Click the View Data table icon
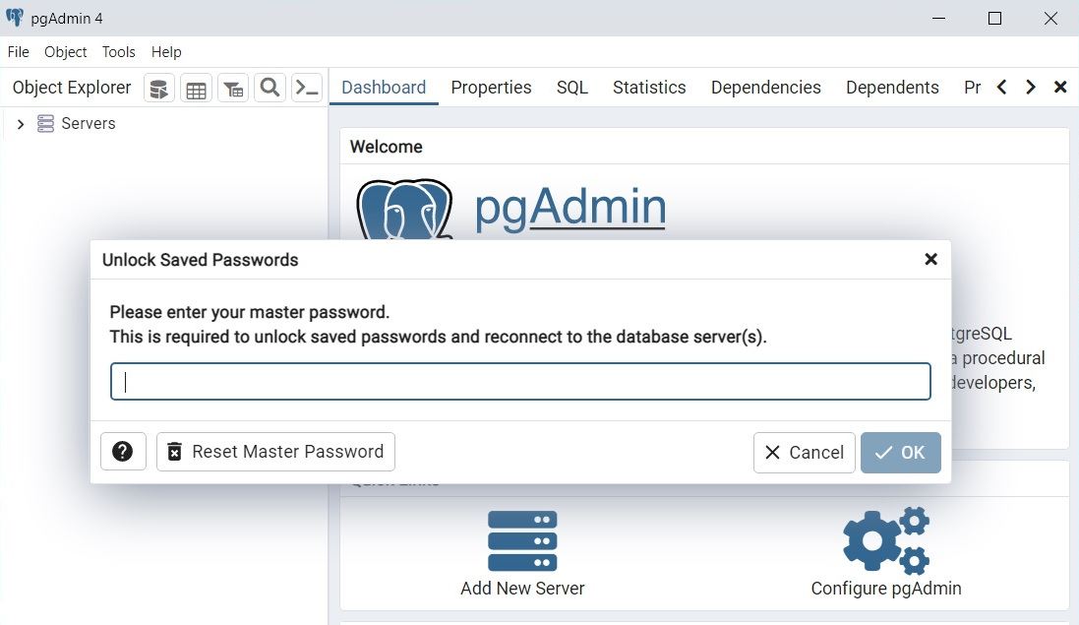Viewport: 1079px width, 625px height. tap(196, 89)
